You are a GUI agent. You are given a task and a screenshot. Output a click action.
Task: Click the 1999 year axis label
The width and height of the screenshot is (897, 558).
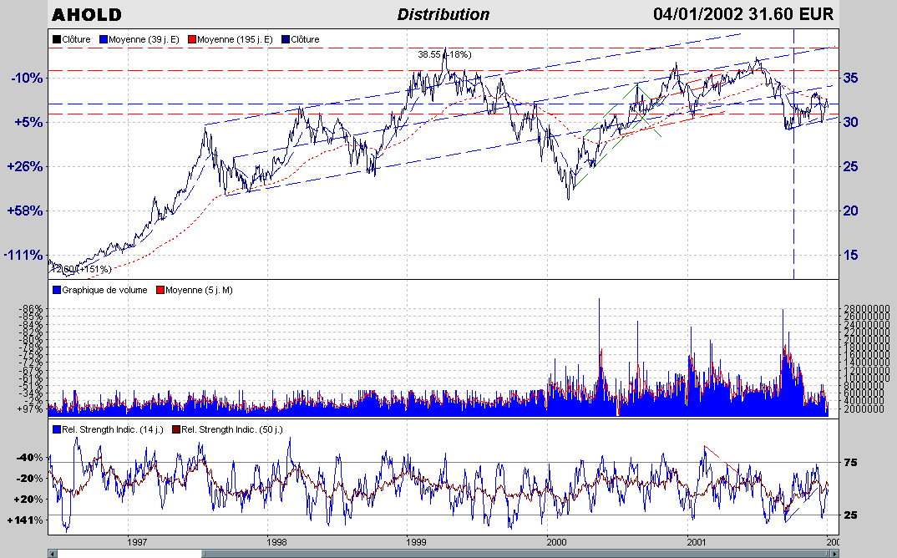[417, 542]
